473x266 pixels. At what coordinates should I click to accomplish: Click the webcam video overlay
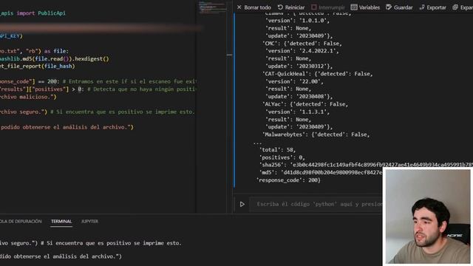(427, 216)
